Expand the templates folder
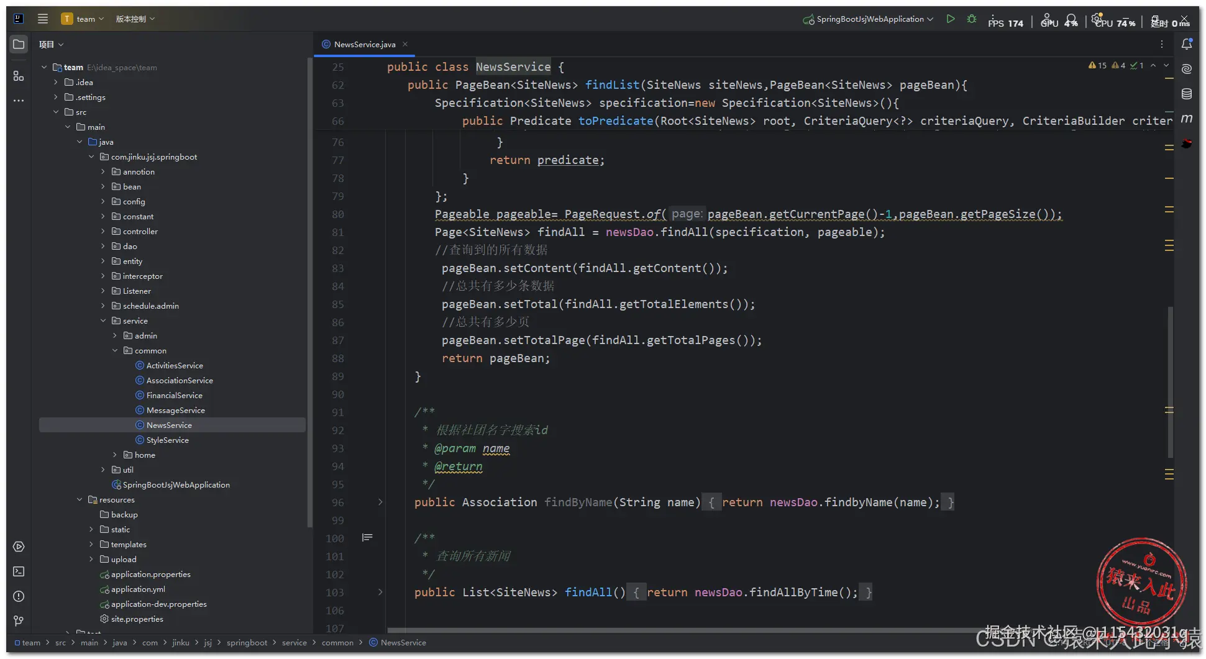This screenshot has width=1206, height=659. [91, 544]
